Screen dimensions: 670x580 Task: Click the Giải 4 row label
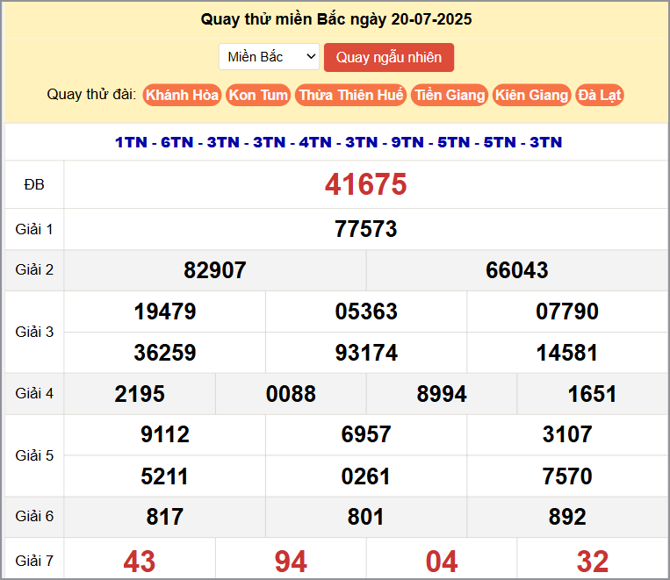point(34,393)
